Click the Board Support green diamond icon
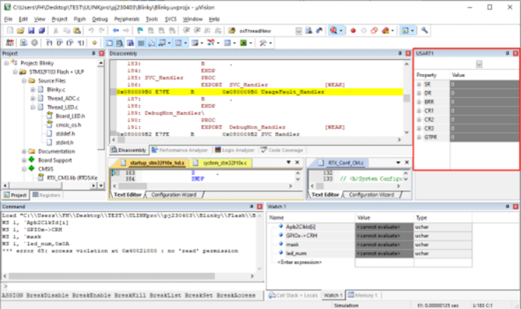 pos(32,160)
